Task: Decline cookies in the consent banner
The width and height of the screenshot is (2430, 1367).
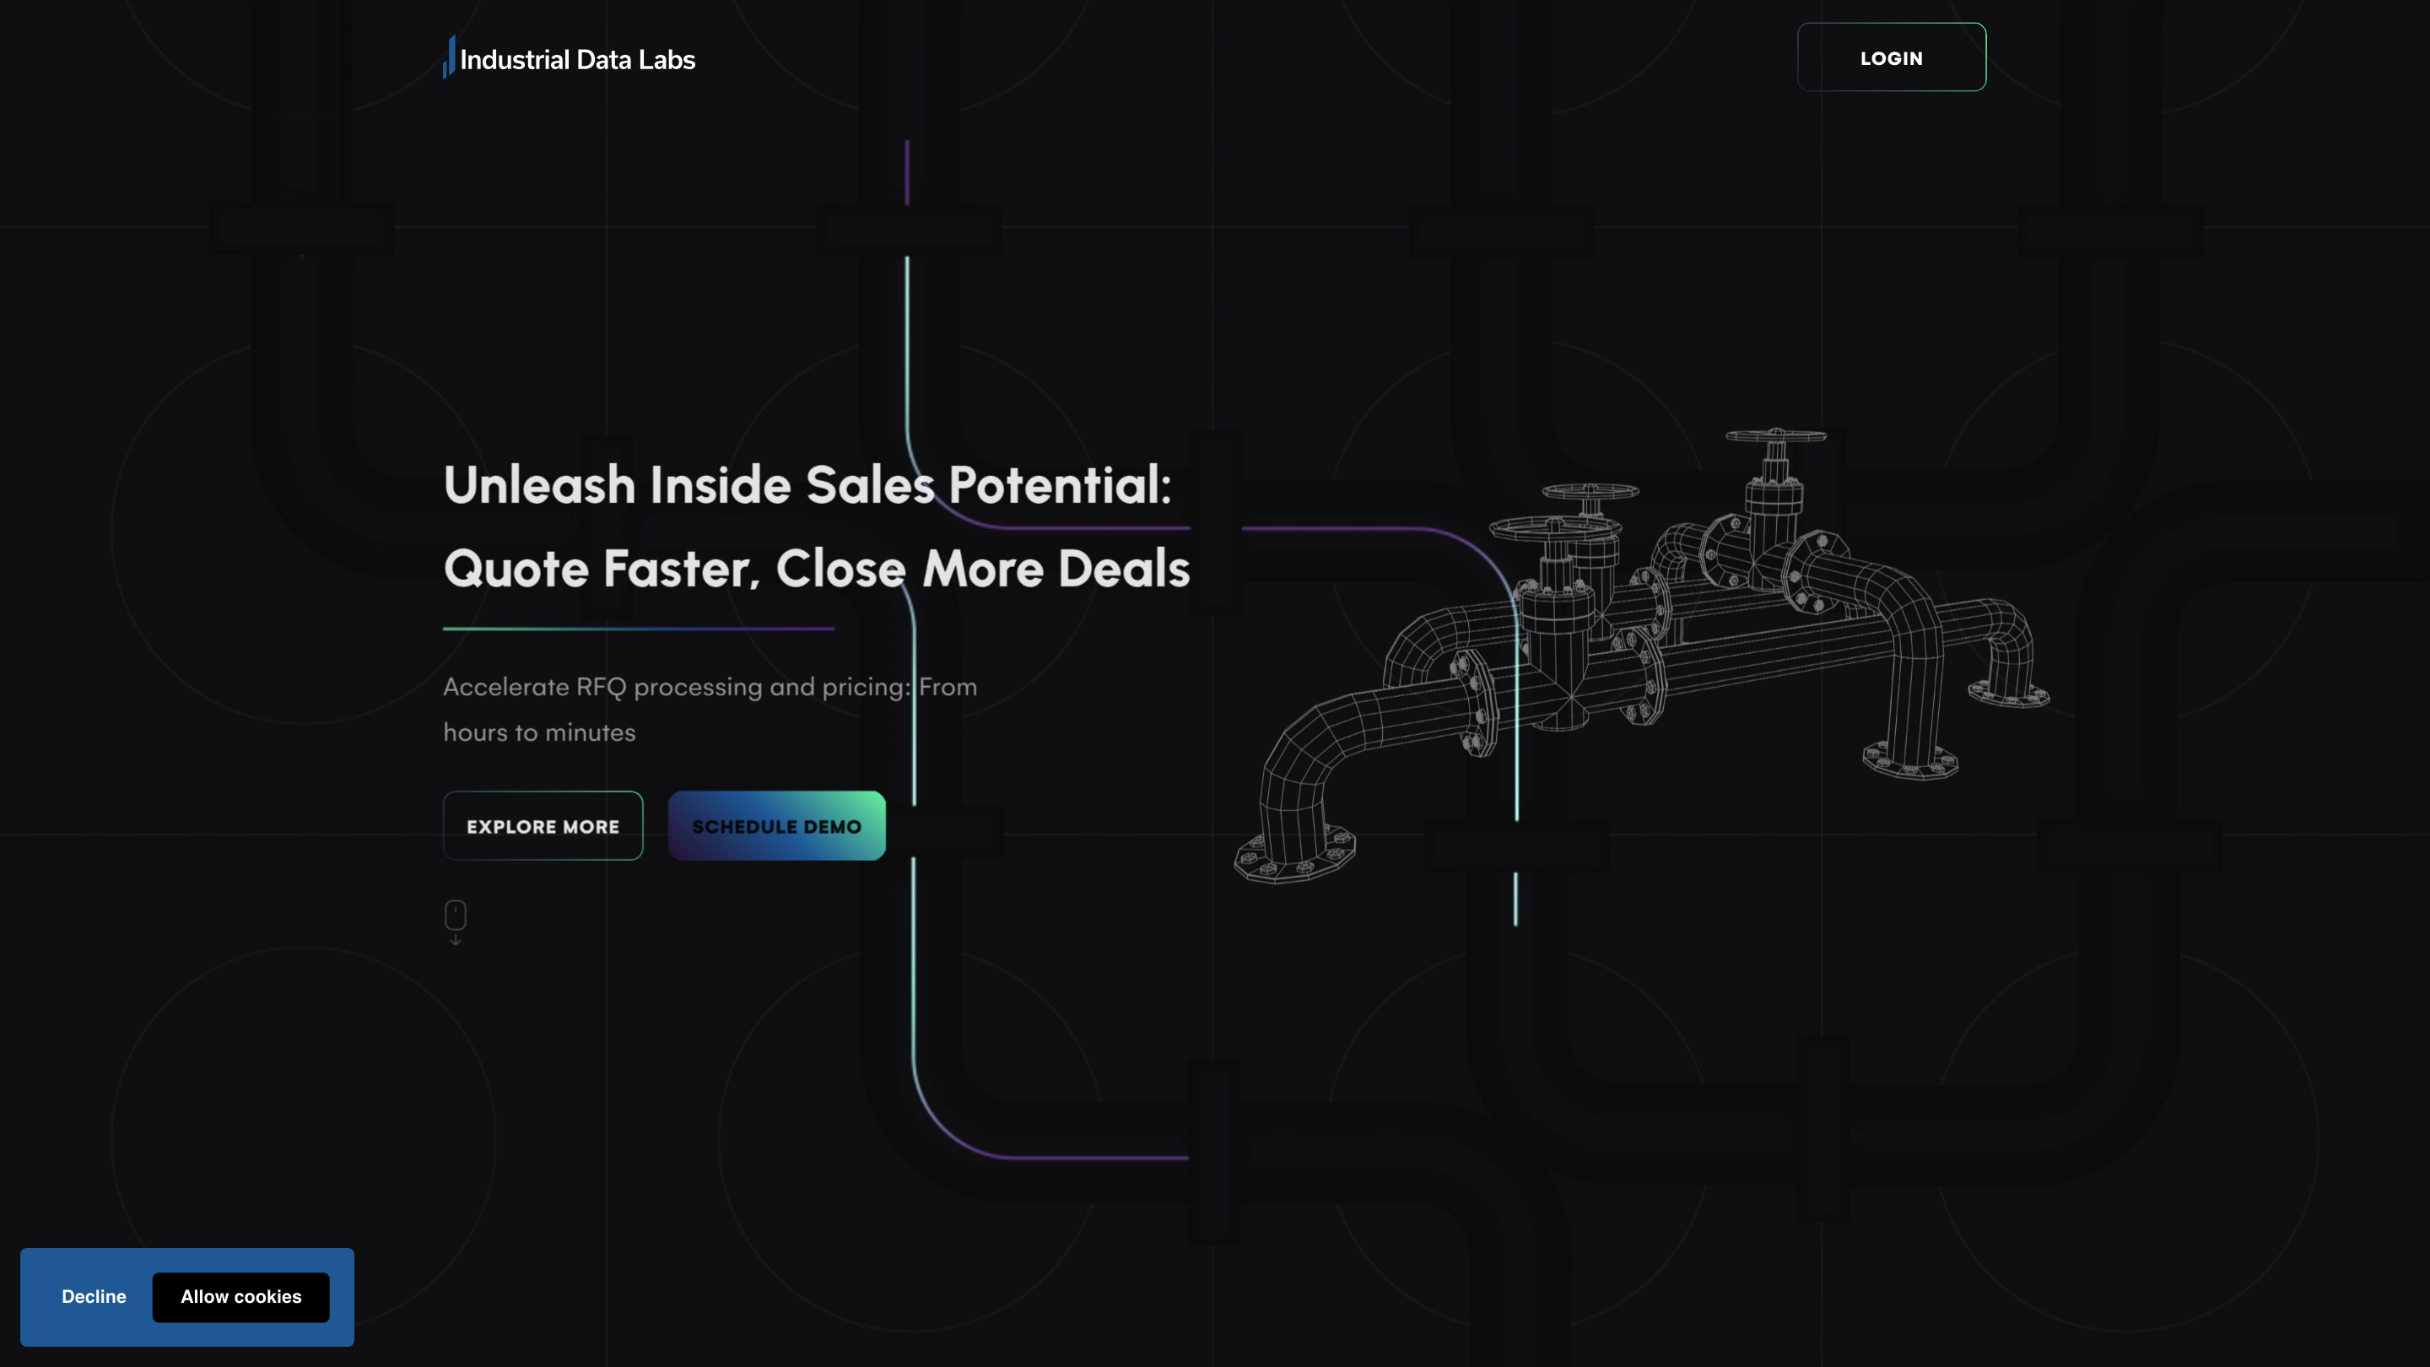Action: [x=93, y=1296]
